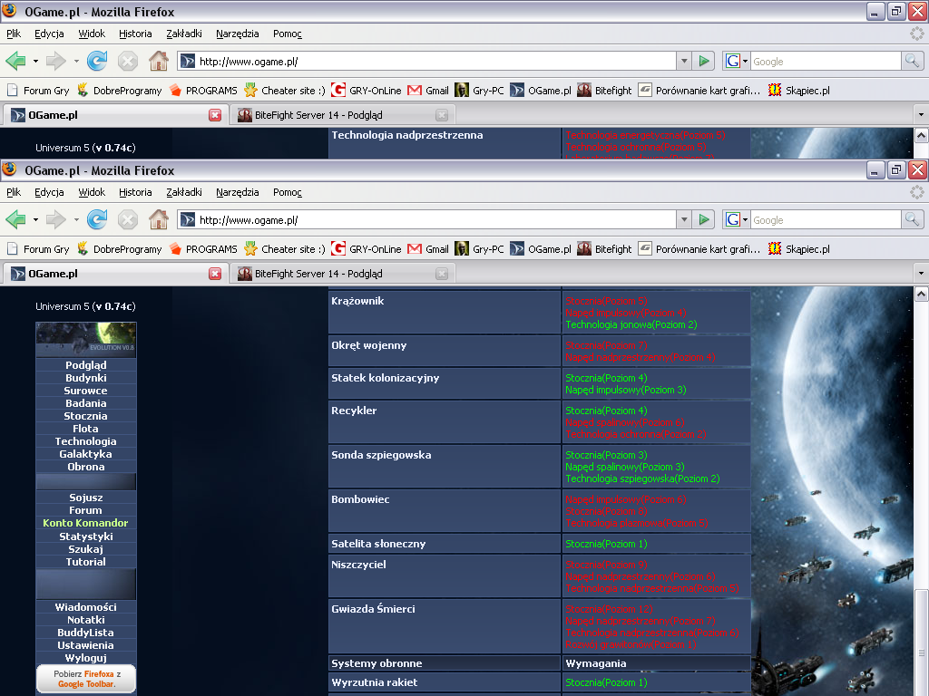Click the green Go arrow beside the lower address bar
Image resolution: width=929 pixels, height=696 pixels.
704,219
